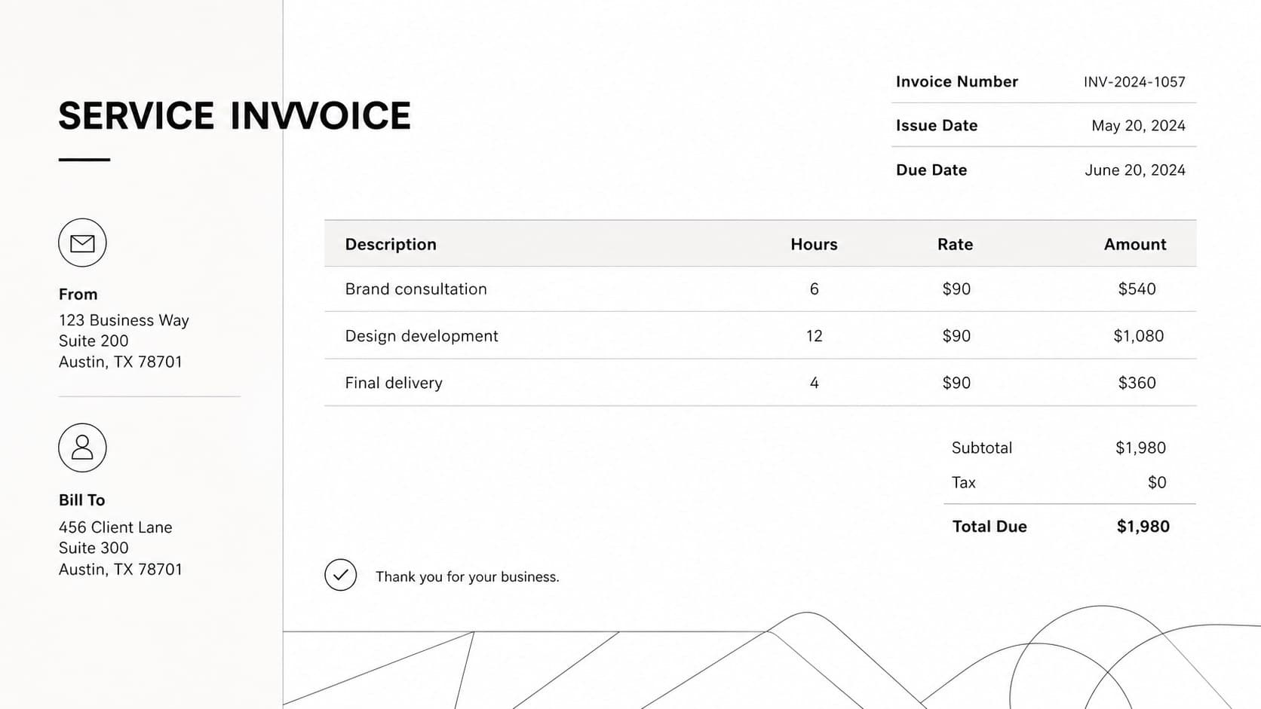
Task: Click hours value 6 for Brand consultation
Action: tap(814, 289)
